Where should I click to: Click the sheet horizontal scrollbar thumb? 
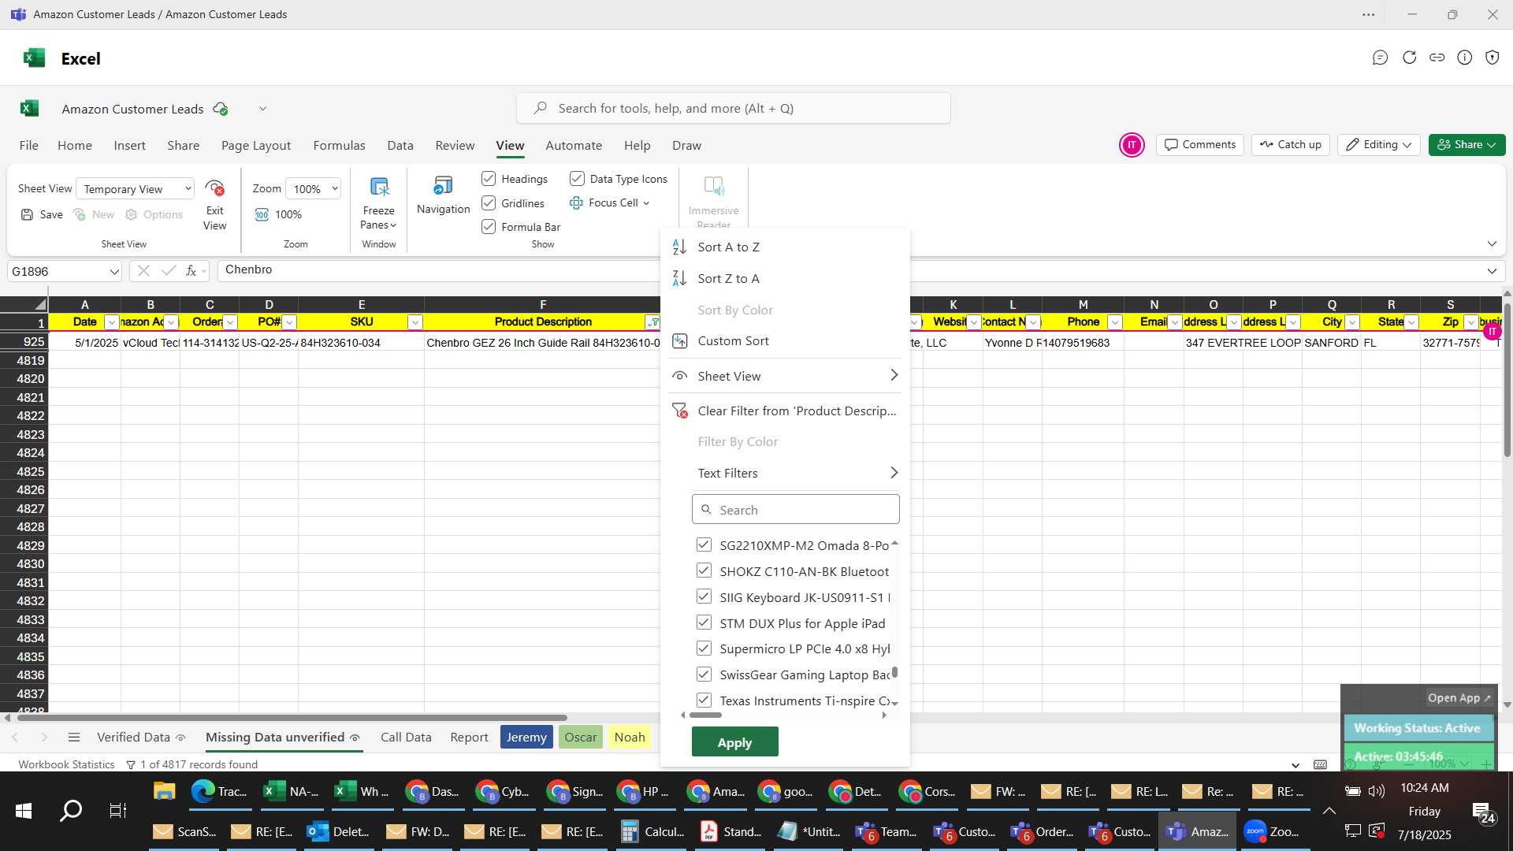click(292, 718)
